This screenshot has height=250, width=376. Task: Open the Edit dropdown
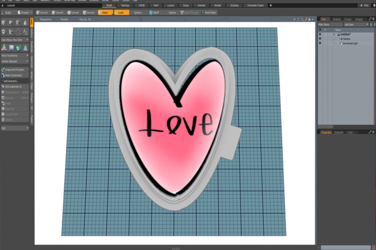(x=15, y=128)
